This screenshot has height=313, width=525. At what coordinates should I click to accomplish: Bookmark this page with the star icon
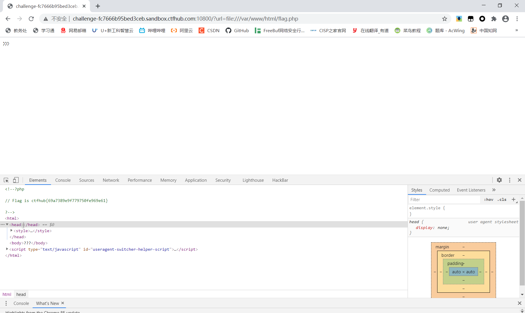click(x=444, y=19)
